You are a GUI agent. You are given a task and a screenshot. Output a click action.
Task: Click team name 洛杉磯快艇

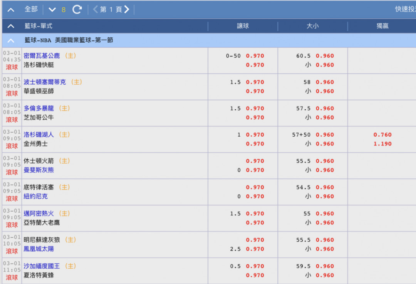click(39, 65)
